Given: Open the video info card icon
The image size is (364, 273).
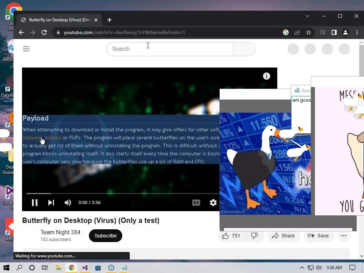Looking at the screenshot, I should click(x=266, y=76).
